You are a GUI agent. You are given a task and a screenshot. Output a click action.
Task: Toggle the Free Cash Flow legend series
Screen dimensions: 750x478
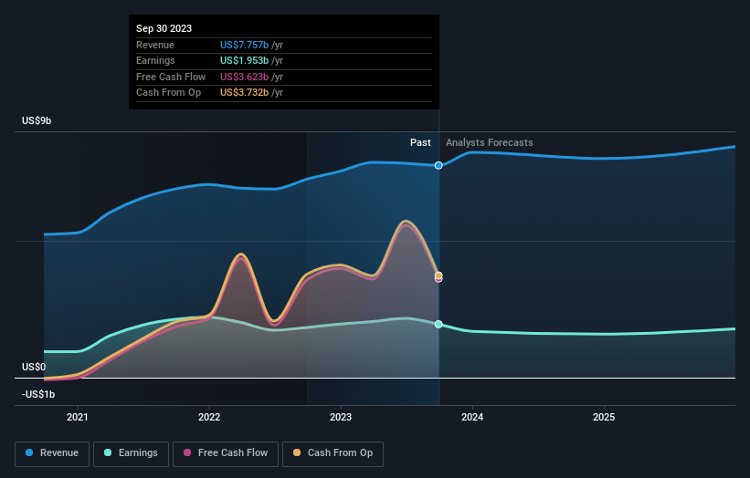pyautogui.click(x=226, y=453)
